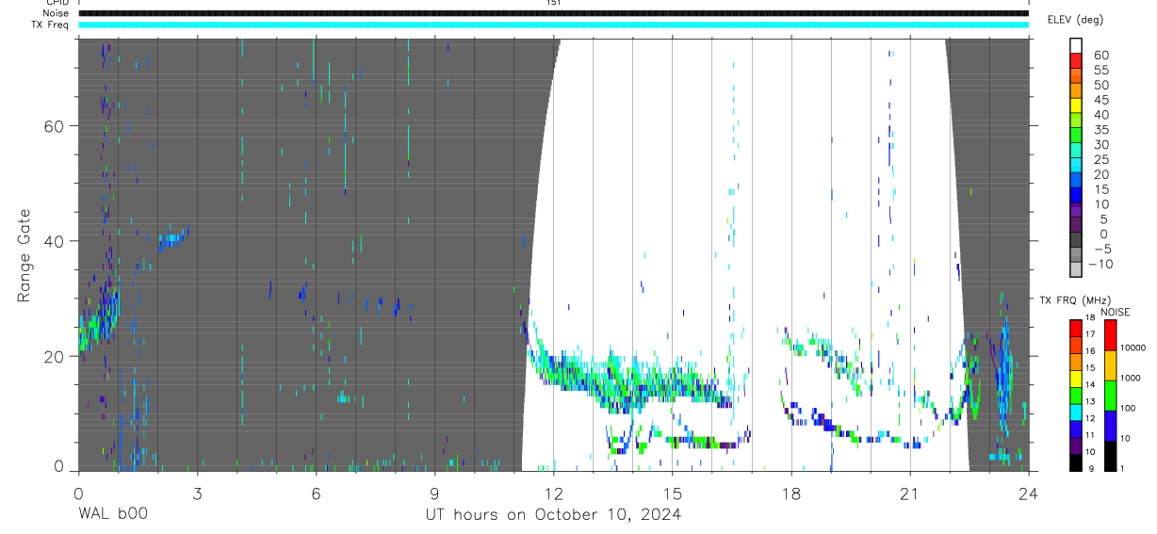Click the UT hour tick label 21
1157x534 pixels.
click(x=909, y=494)
